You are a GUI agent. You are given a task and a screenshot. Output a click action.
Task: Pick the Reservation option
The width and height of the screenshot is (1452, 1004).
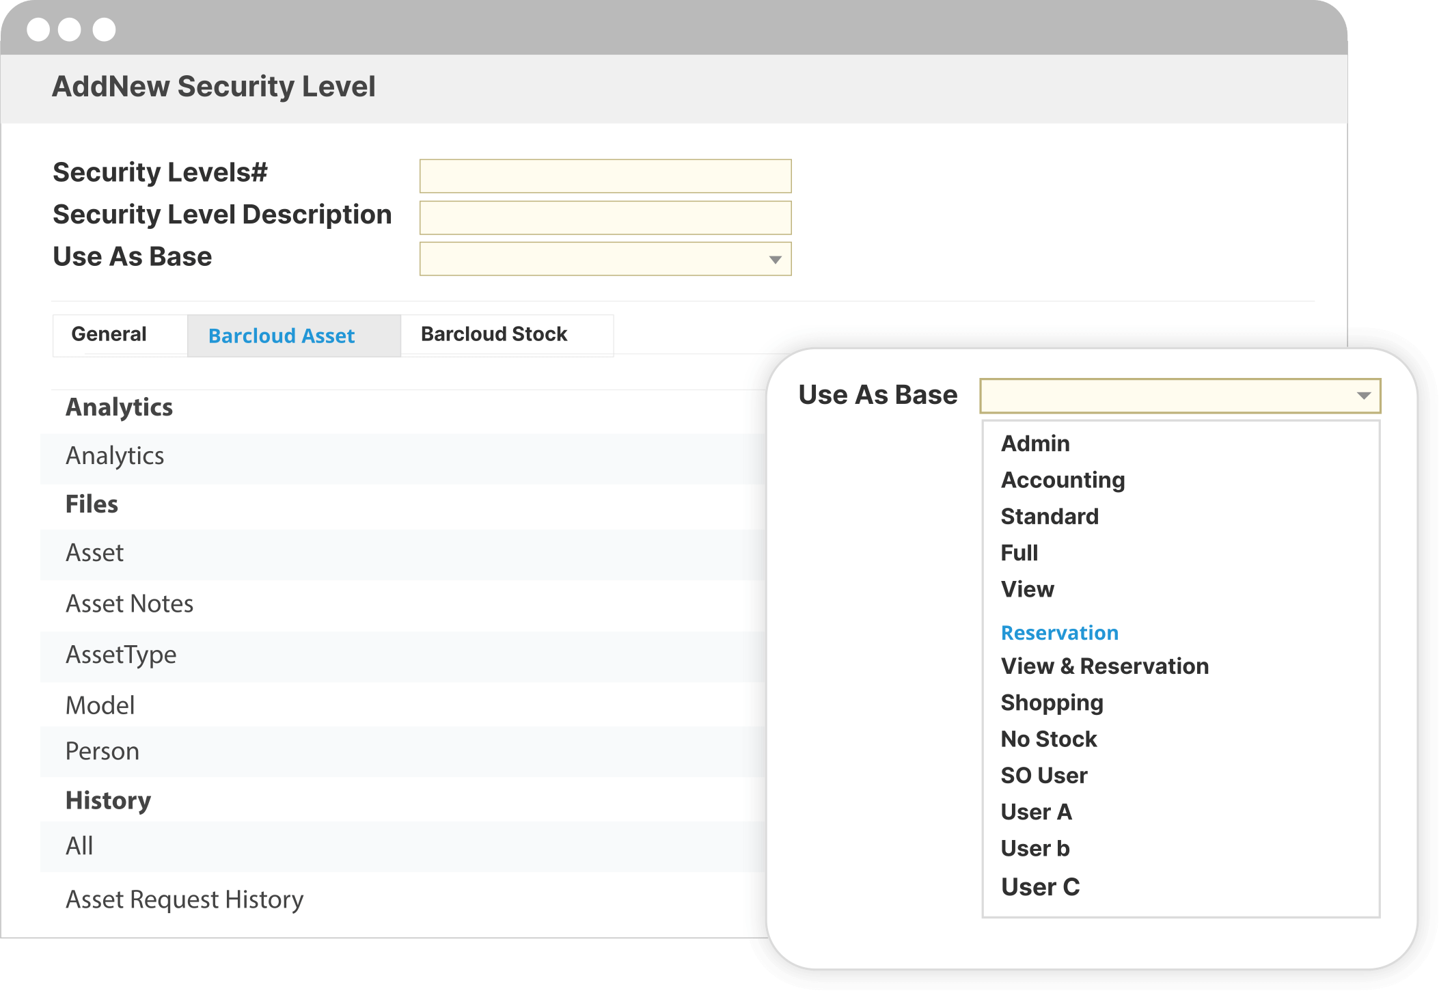[1059, 633]
